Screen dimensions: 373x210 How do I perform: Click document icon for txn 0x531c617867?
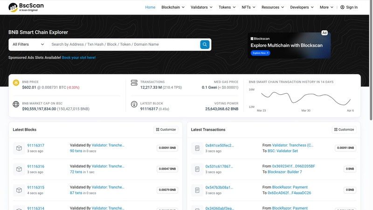coord(197,169)
